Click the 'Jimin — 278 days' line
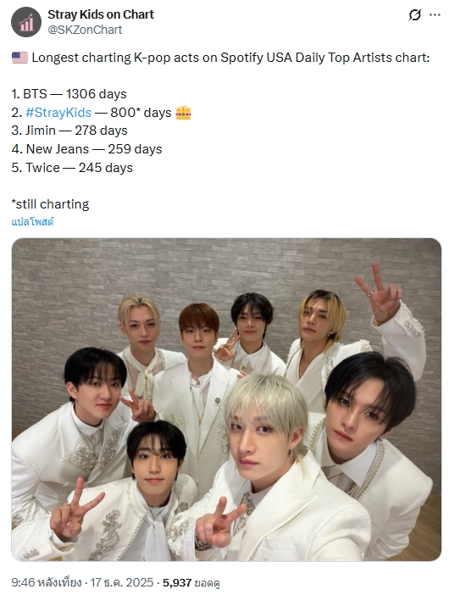Viewport: 449px width, 595px height. click(76, 131)
